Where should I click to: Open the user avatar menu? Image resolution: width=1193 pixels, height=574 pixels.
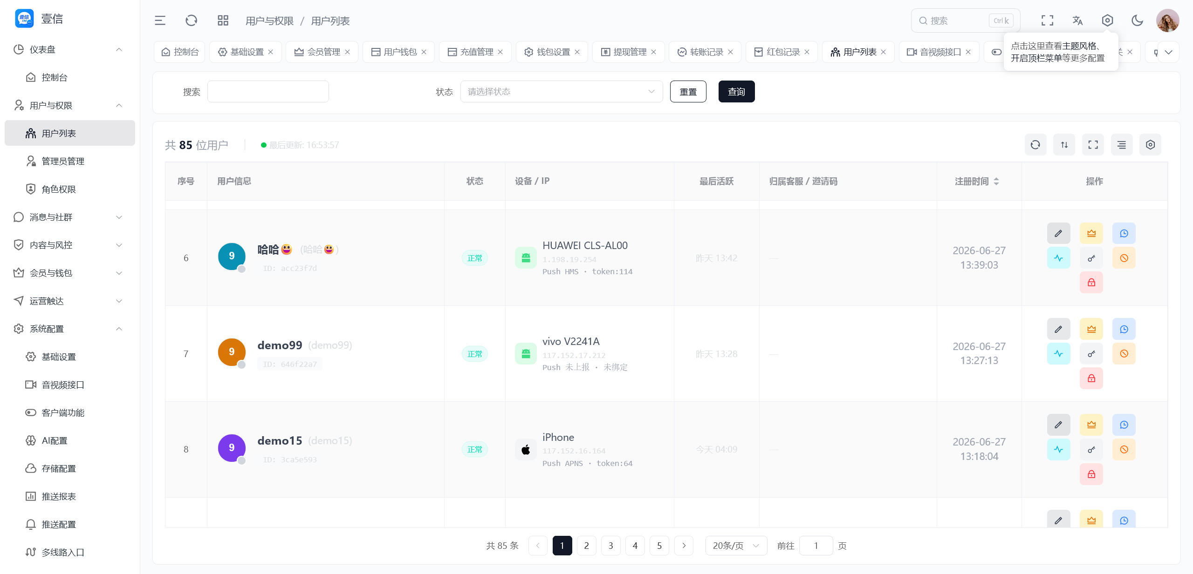tap(1167, 20)
